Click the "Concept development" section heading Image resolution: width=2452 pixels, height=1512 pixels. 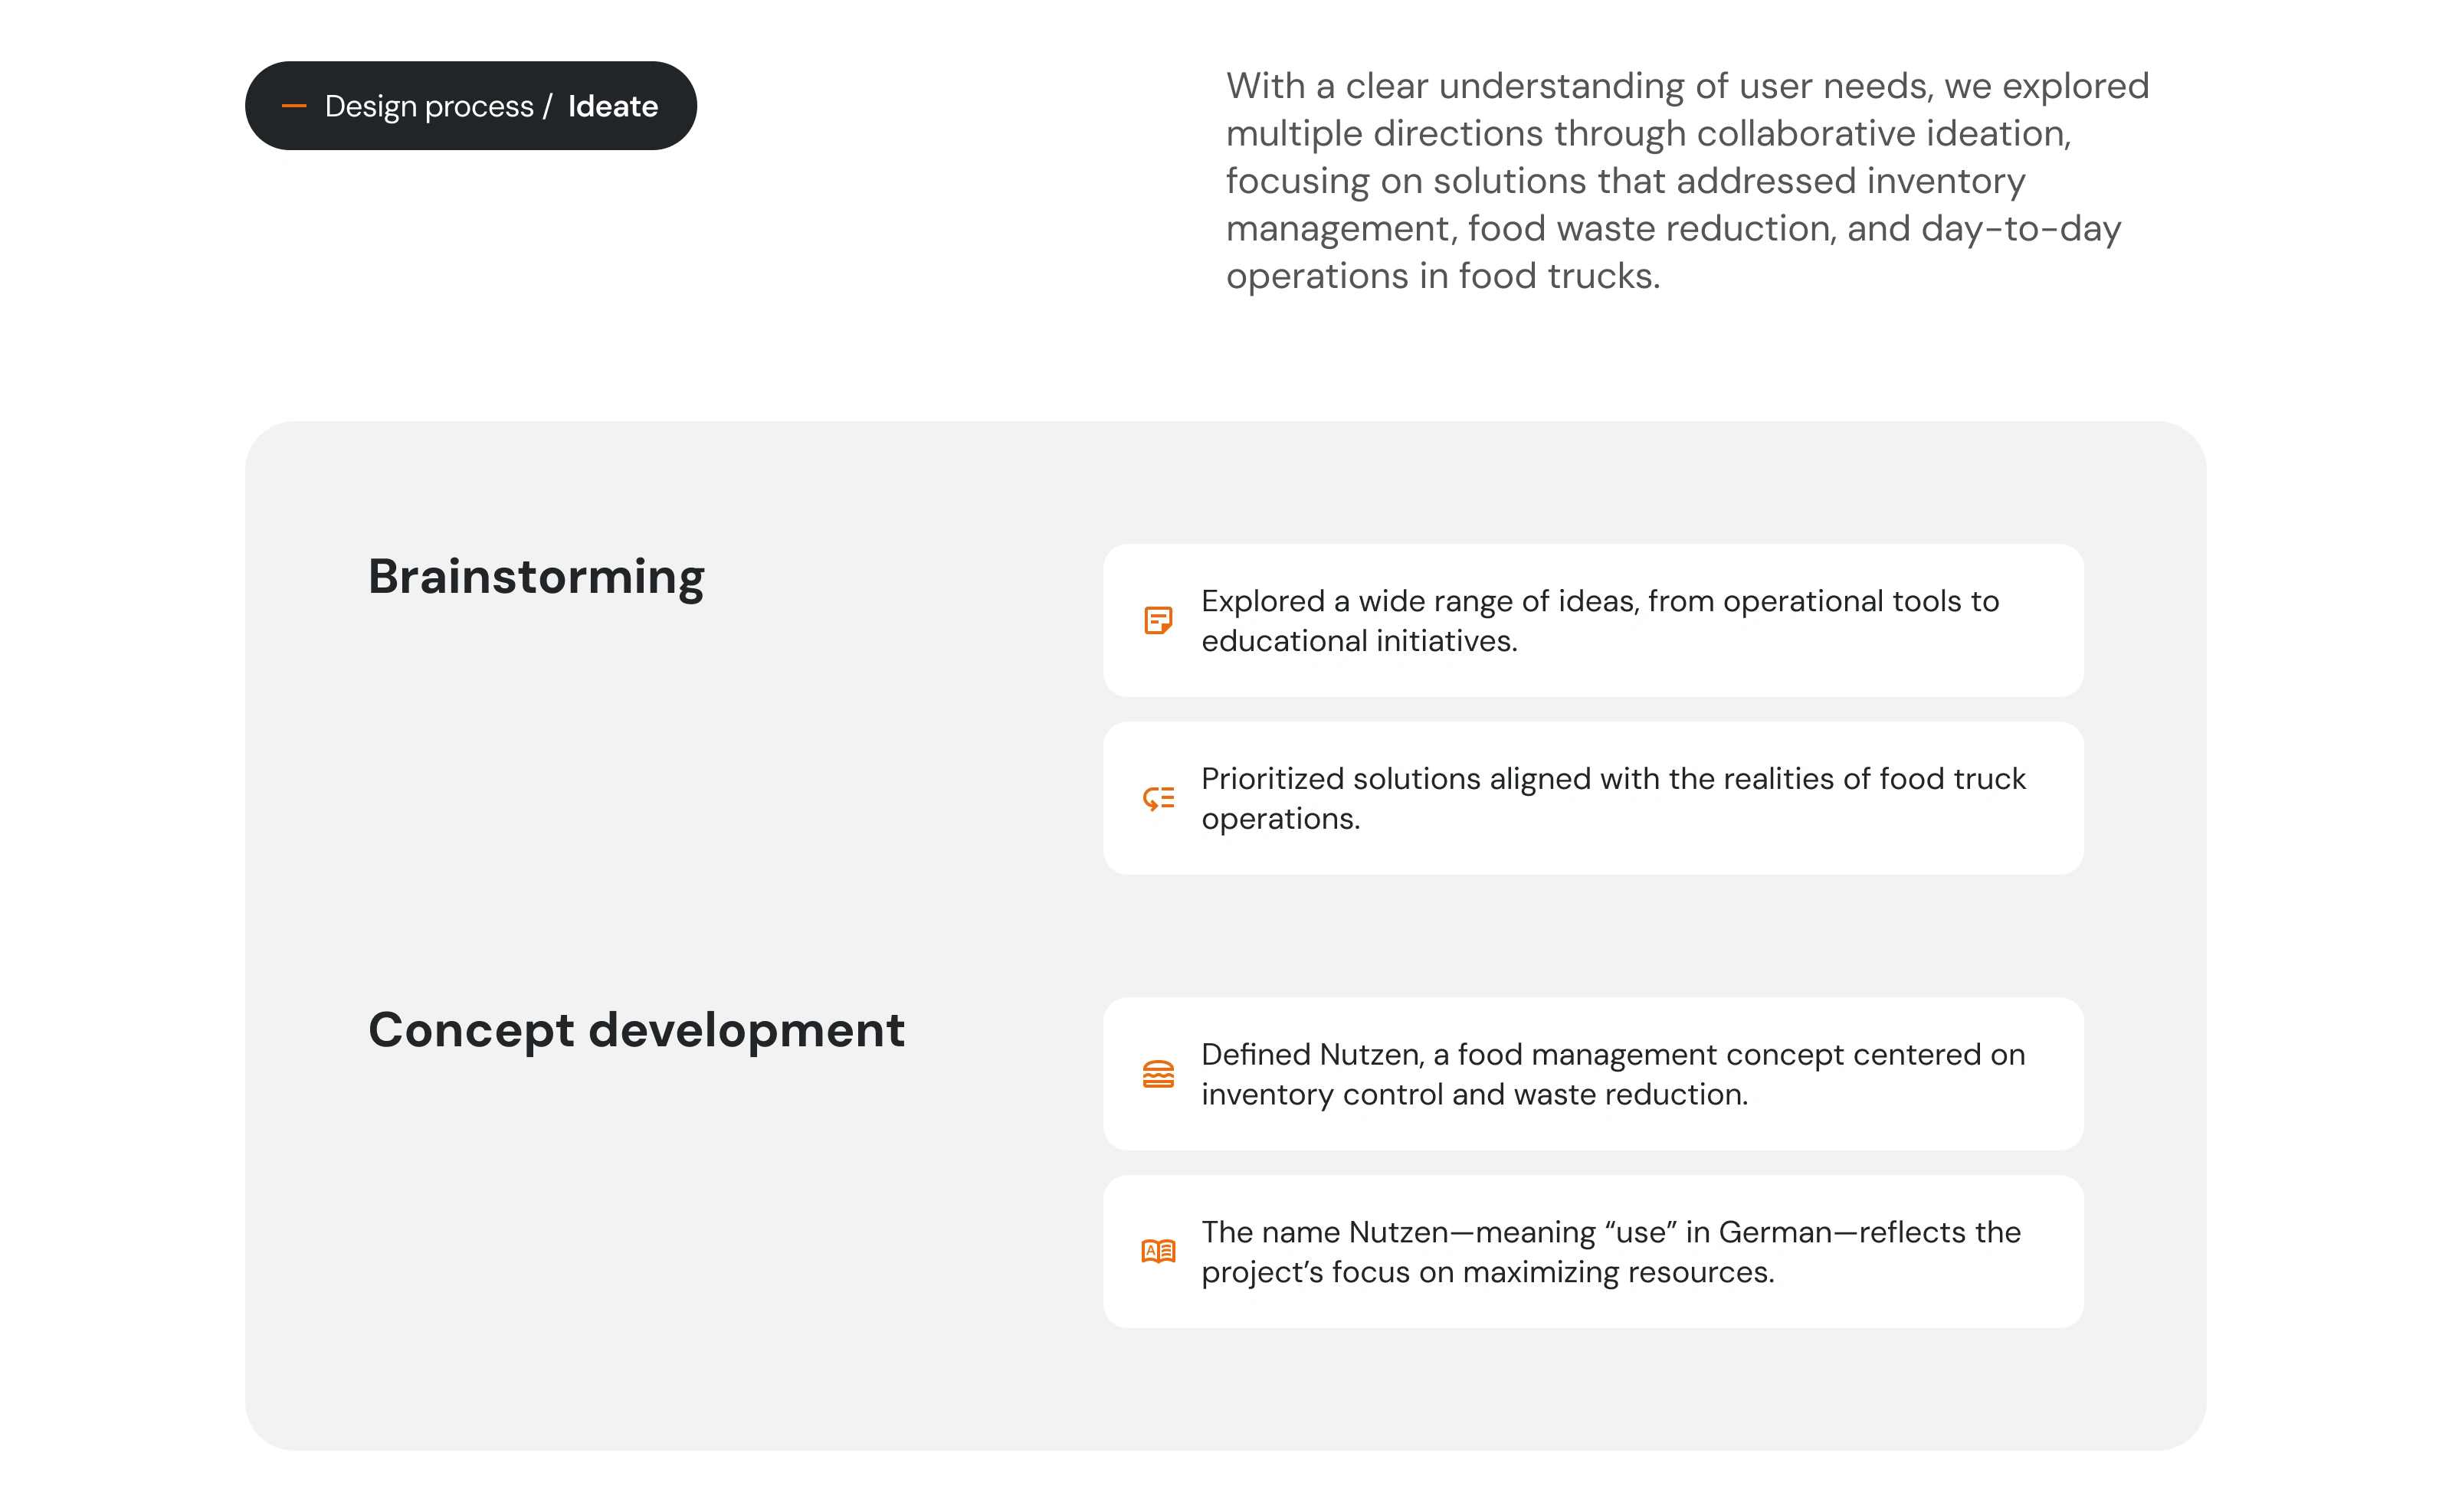click(636, 1030)
